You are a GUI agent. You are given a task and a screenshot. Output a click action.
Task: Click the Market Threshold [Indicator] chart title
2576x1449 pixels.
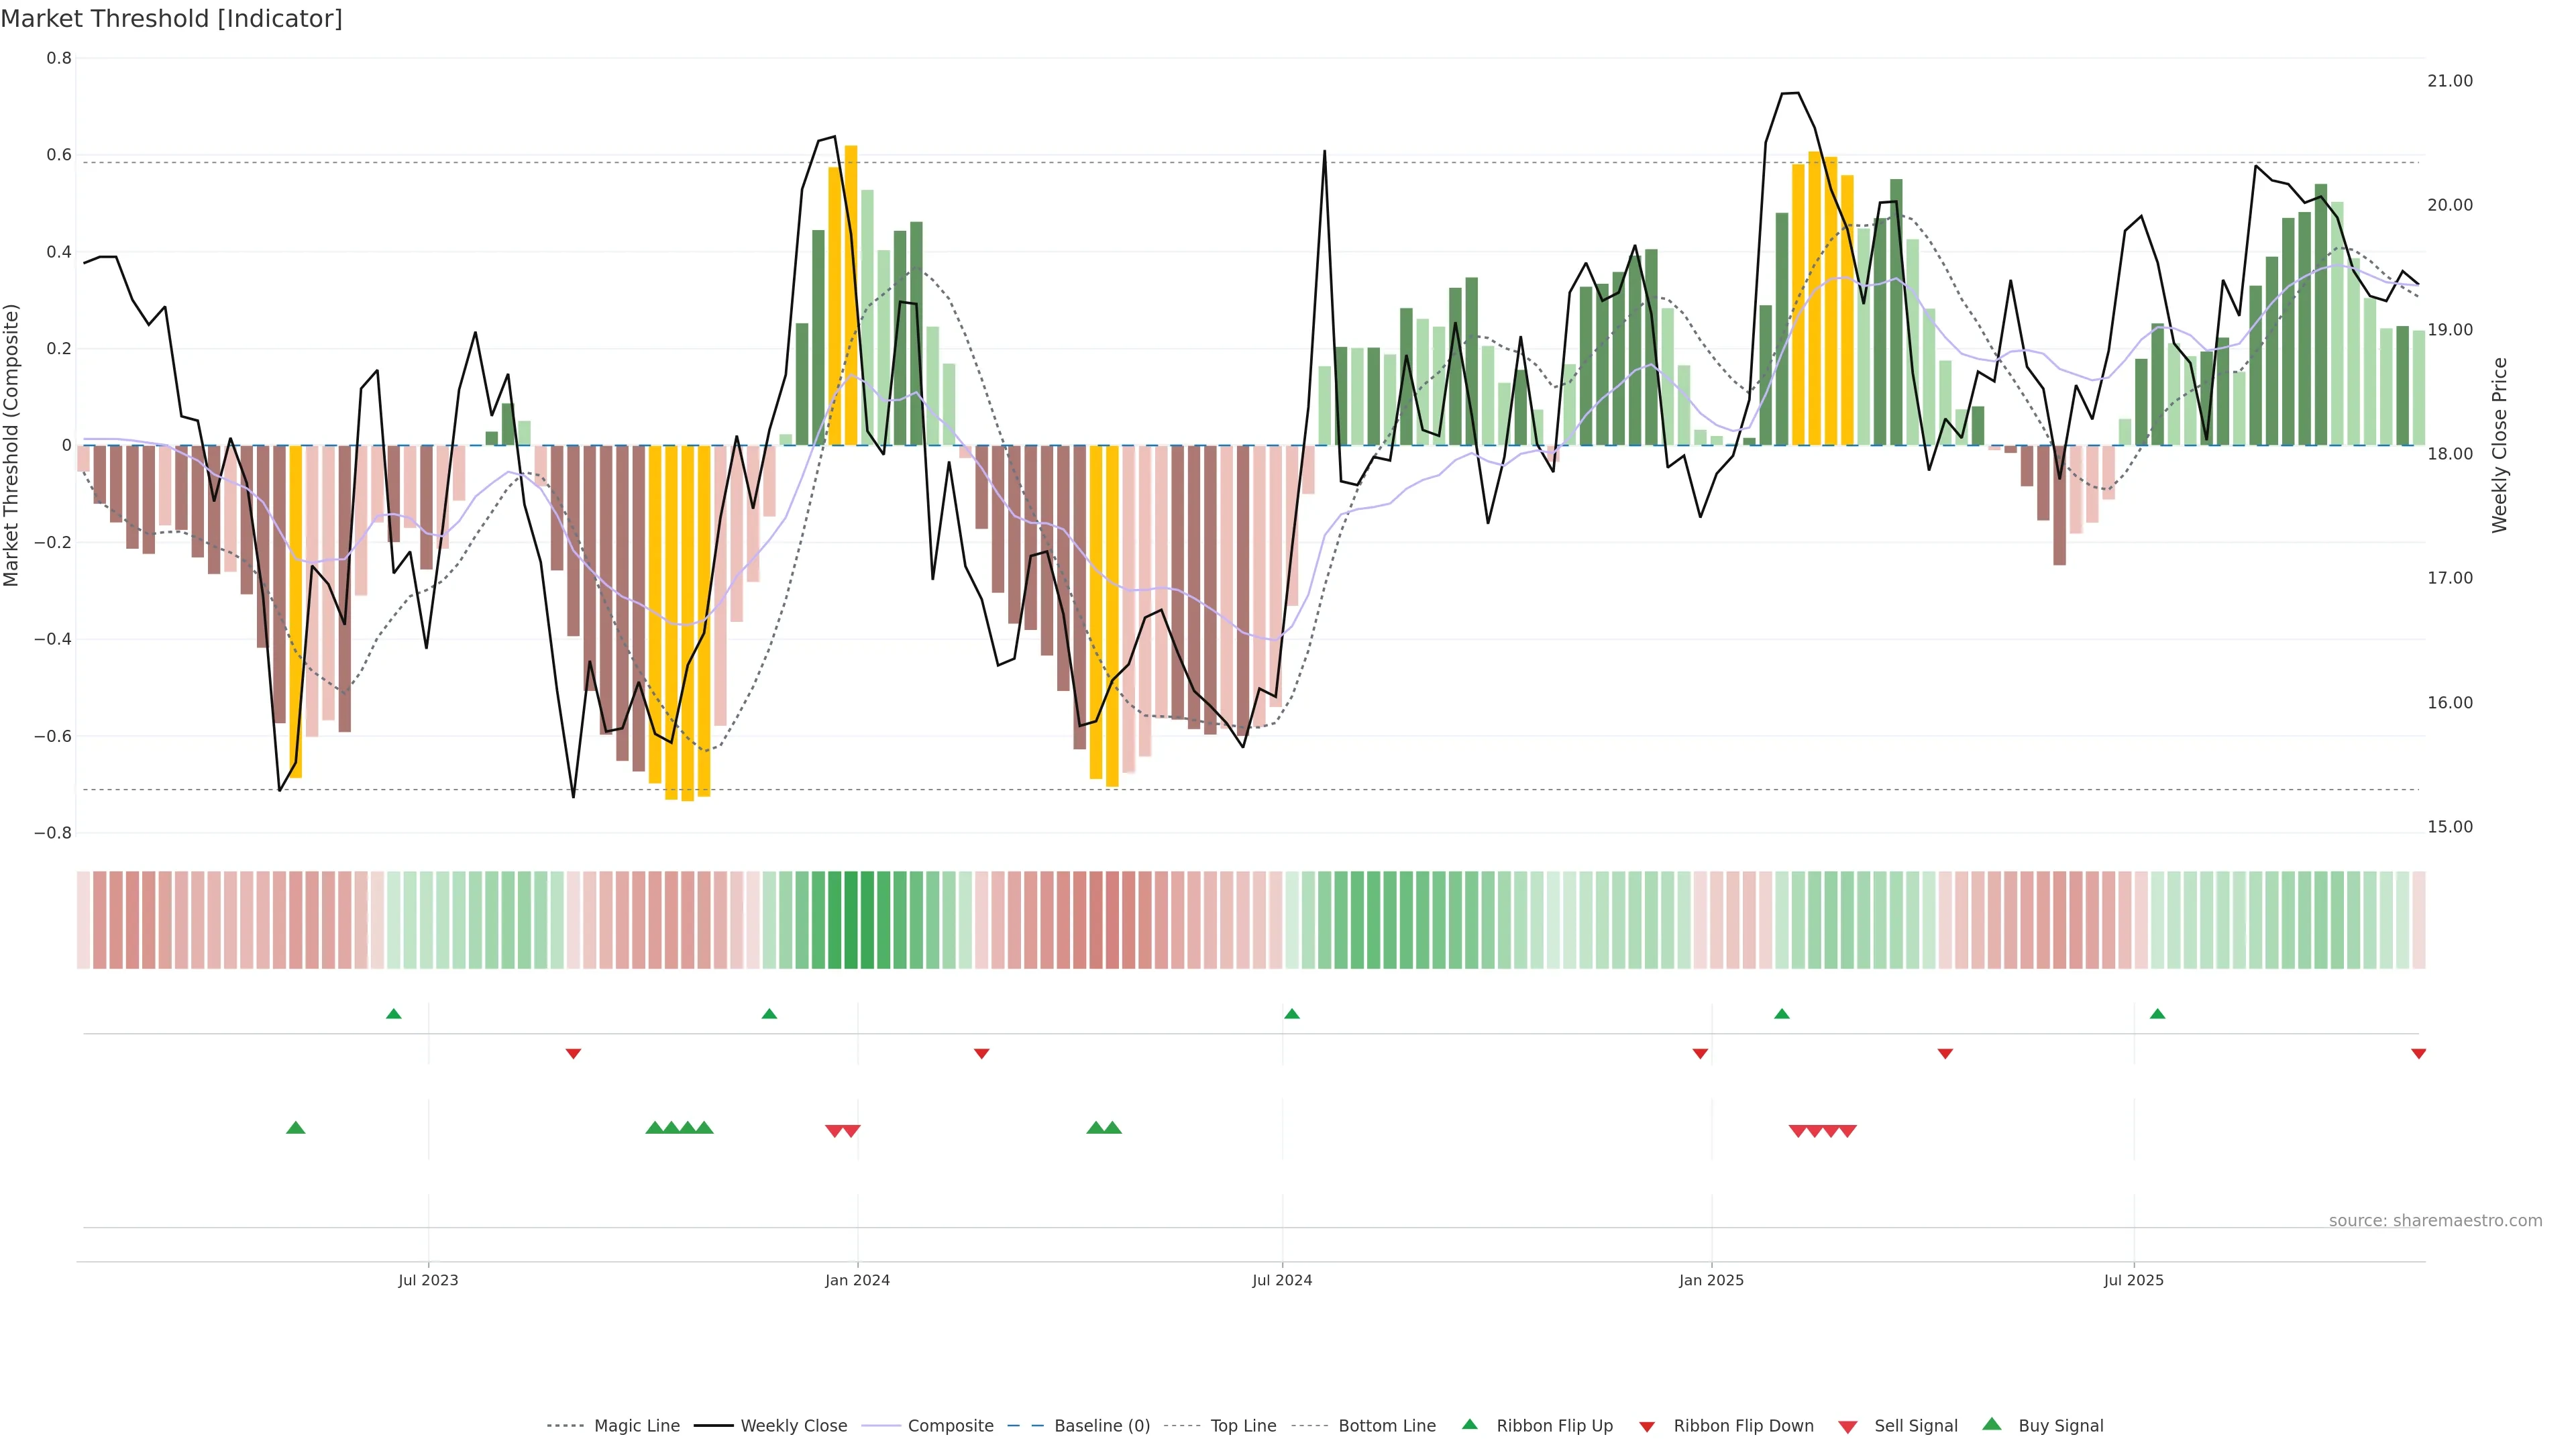tap(171, 19)
